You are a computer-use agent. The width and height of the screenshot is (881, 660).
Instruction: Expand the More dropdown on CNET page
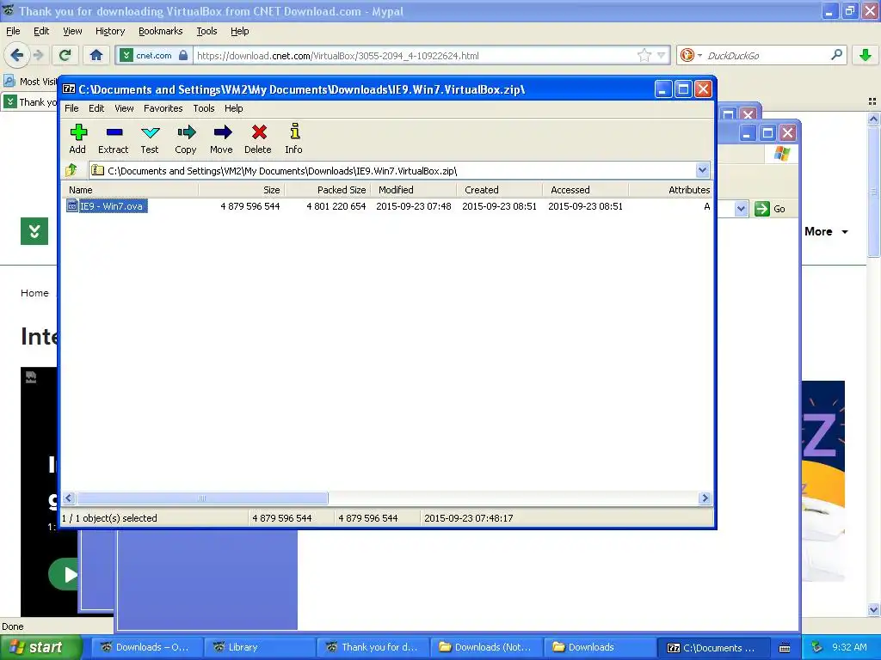click(826, 231)
